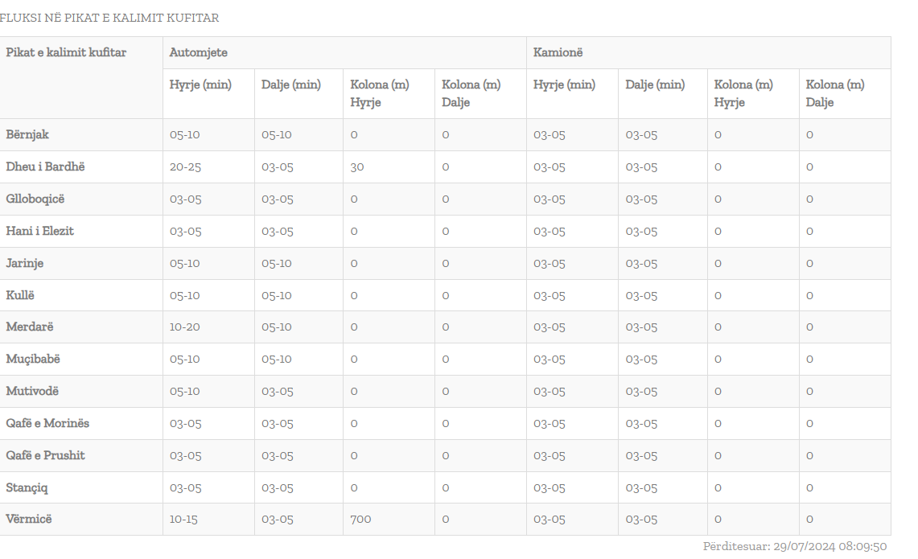918x559 pixels.
Task: Select the Hani i Elezit row label
Action: click(x=40, y=231)
